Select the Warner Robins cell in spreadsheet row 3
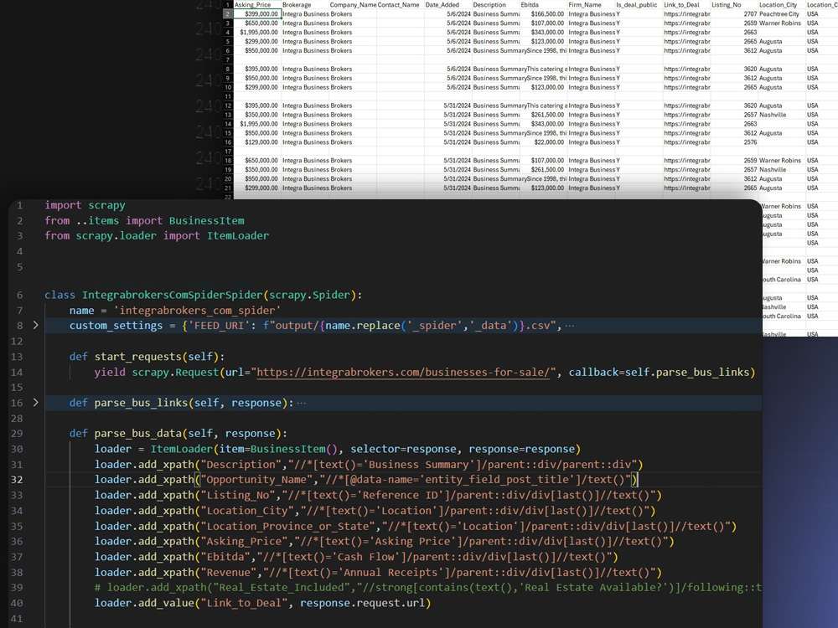Image resolution: width=838 pixels, height=628 pixels. (x=782, y=23)
